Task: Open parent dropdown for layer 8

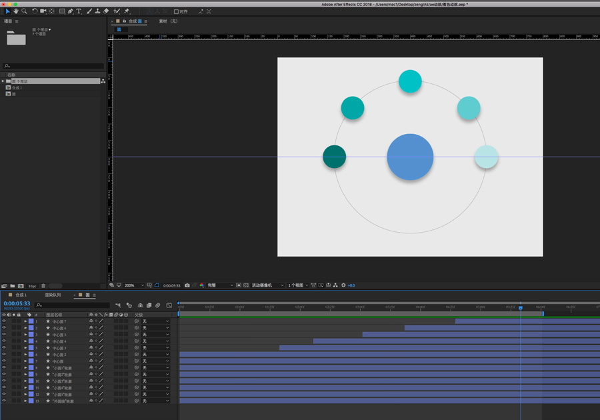Action: click(155, 367)
